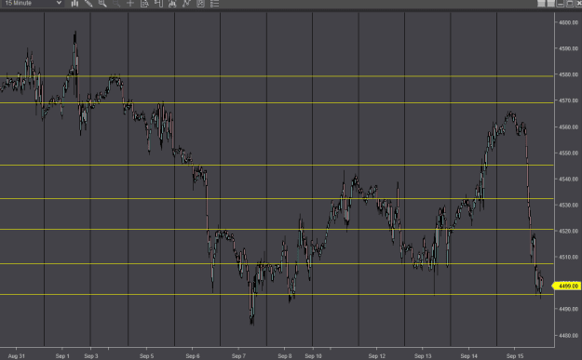Click the Sep 13 date label
Image resolution: width=582 pixels, height=360 pixels.
point(423,356)
